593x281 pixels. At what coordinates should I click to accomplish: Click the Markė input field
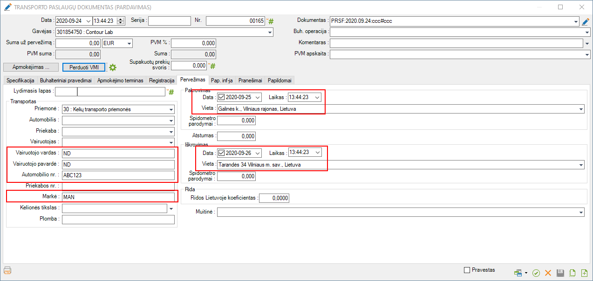[x=118, y=197]
